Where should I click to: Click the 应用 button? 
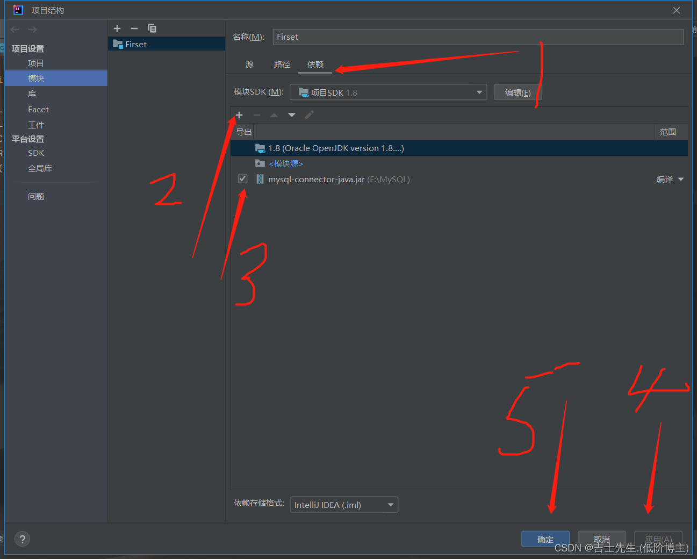click(x=658, y=539)
